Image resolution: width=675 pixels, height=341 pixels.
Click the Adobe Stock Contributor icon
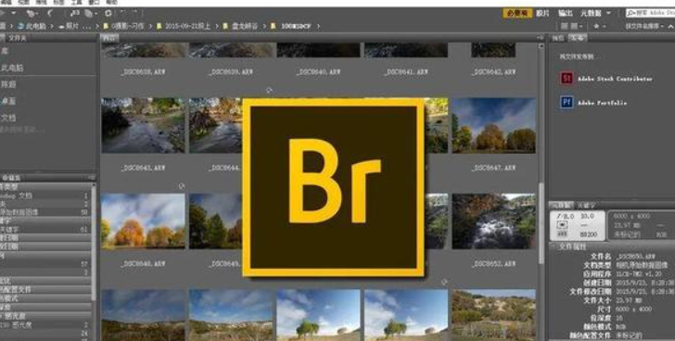click(x=567, y=78)
